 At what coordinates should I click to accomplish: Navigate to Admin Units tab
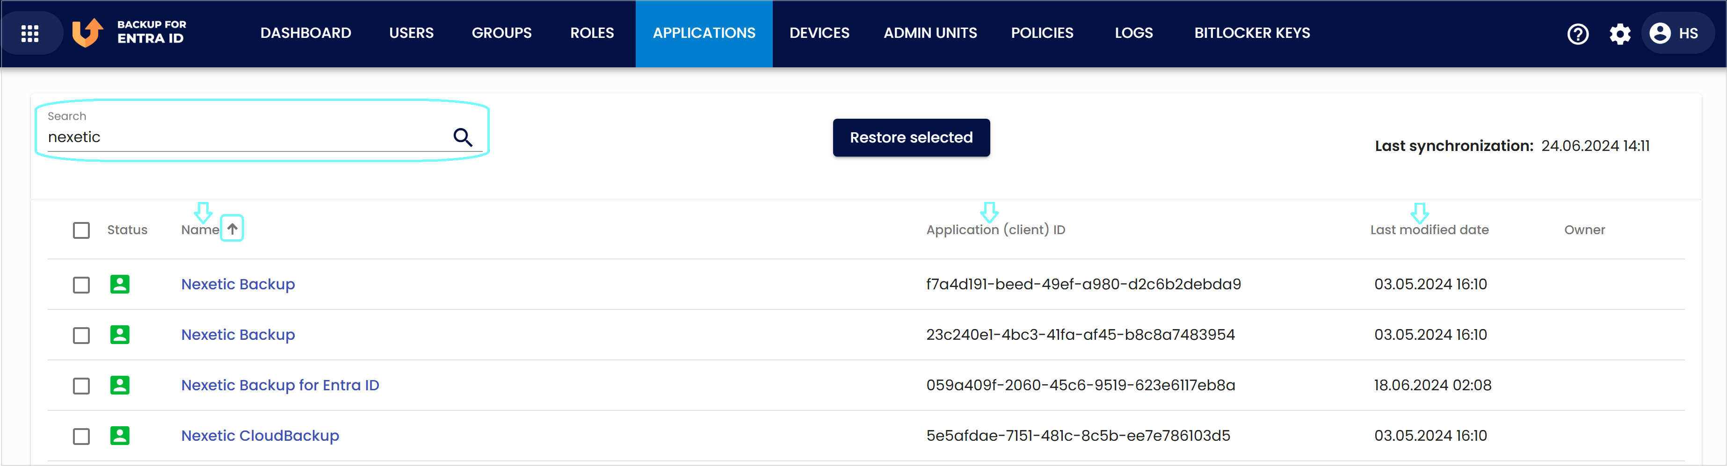930,33
